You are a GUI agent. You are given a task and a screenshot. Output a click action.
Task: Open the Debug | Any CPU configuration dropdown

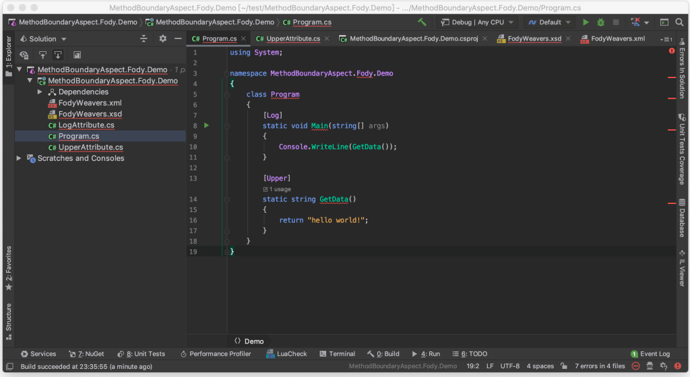pos(477,22)
